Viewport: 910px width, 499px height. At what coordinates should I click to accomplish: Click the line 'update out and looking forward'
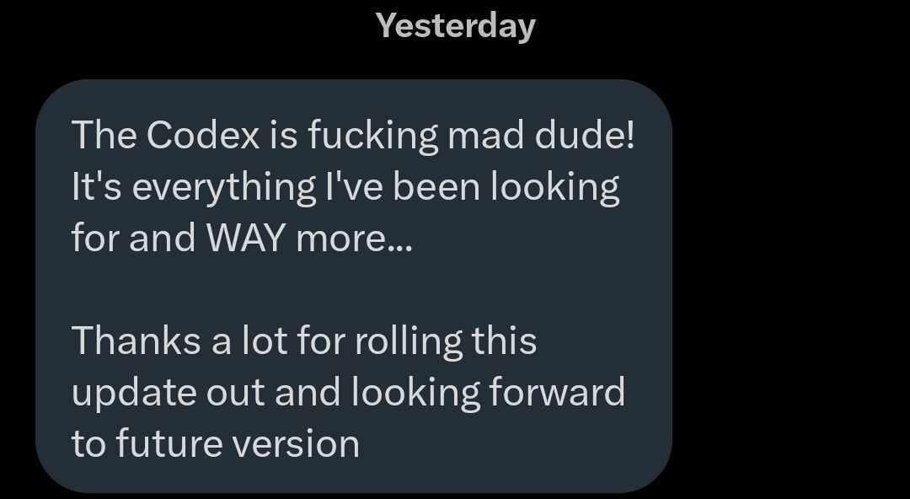coord(348,394)
